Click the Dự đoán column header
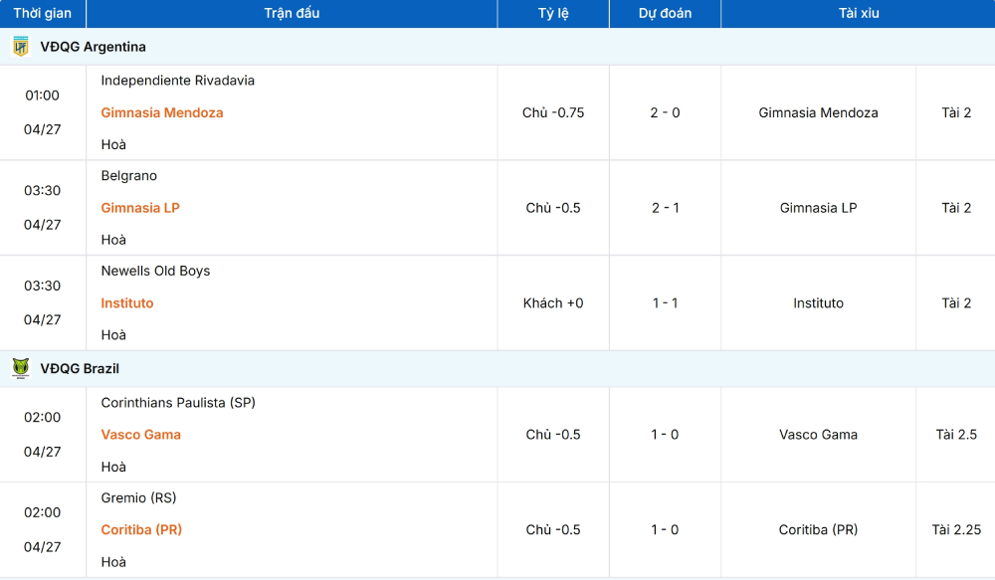The image size is (995, 580). tap(665, 13)
